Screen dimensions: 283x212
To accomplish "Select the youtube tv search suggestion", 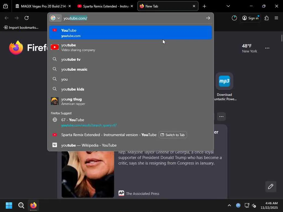I will [x=130, y=59].
